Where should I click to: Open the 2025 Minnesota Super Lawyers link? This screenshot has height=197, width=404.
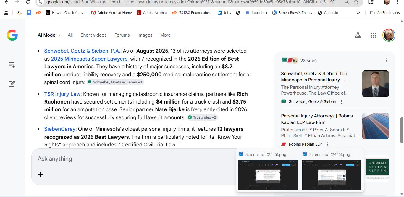tap(89, 59)
